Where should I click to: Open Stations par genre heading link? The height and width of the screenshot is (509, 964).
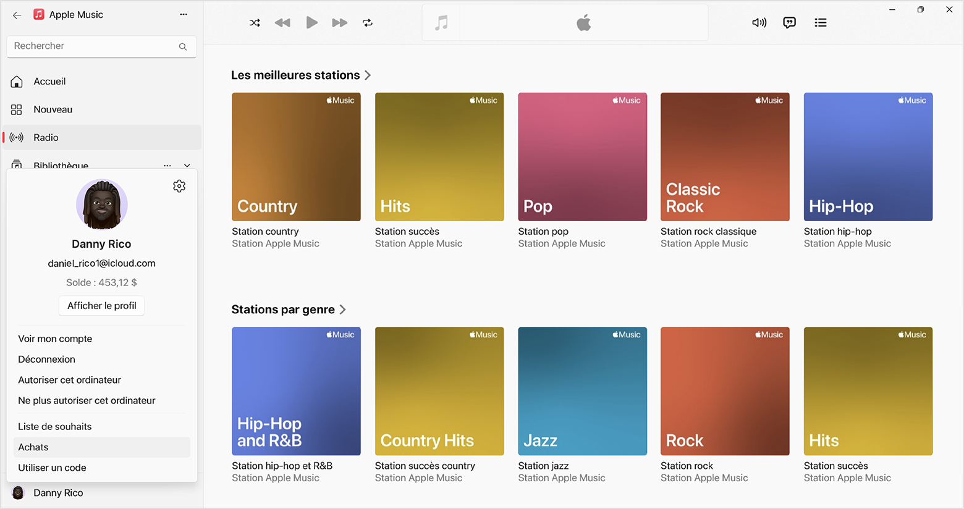click(289, 309)
